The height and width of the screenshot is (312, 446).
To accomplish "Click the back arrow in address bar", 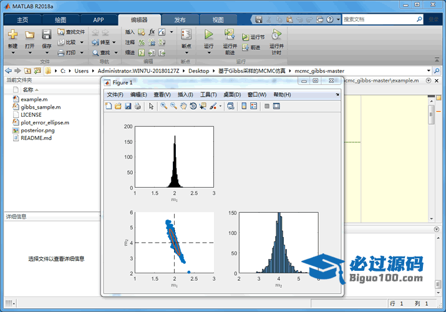I will coord(8,71).
